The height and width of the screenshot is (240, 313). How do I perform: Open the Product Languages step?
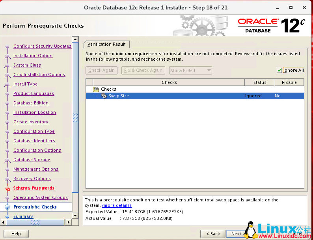pos(34,93)
